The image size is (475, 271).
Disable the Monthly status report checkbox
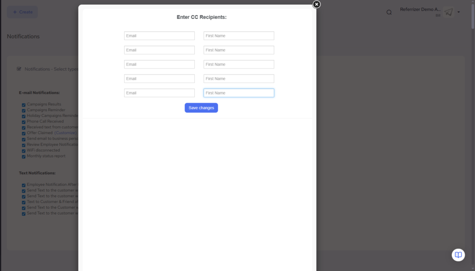point(24,156)
